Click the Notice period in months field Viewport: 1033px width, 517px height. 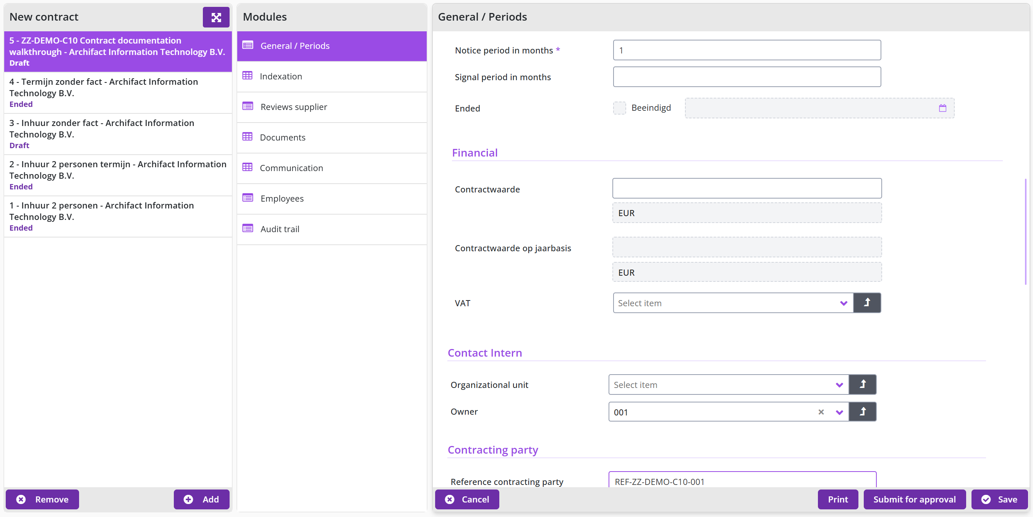click(747, 50)
